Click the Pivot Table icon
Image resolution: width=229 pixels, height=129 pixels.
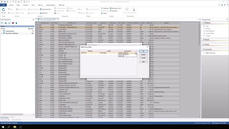point(71,11)
